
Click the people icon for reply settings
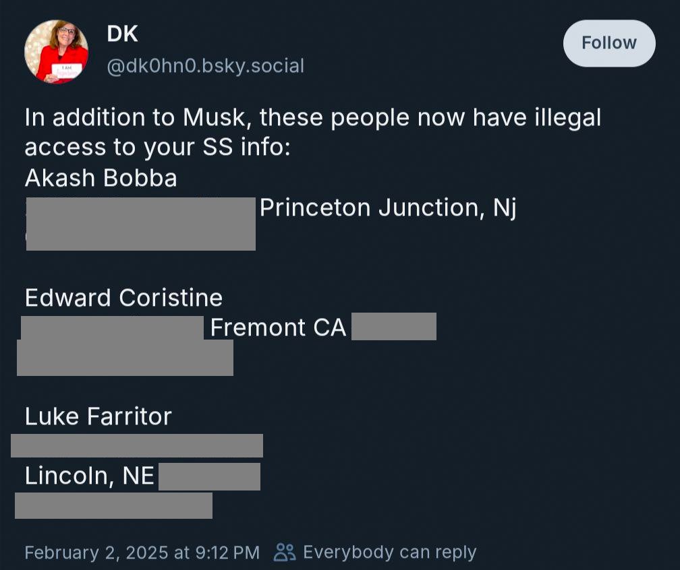click(x=285, y=552)
